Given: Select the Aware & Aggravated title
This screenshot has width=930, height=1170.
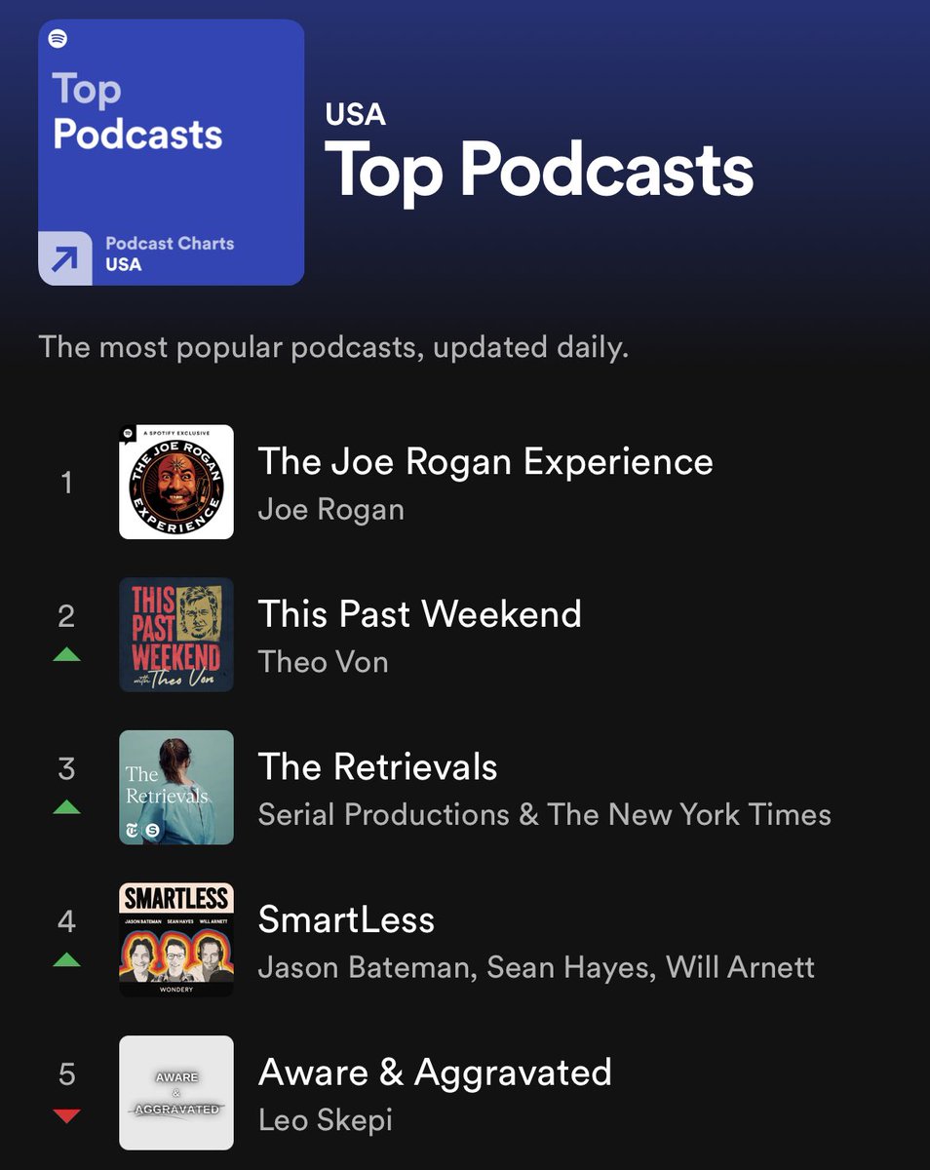Looking at the screenshot, I should (435, 1072).
